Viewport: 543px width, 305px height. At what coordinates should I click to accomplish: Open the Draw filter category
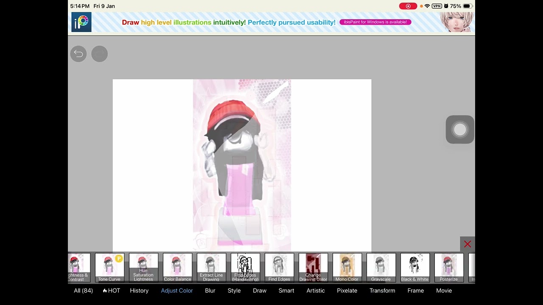[x=260, y=291]
